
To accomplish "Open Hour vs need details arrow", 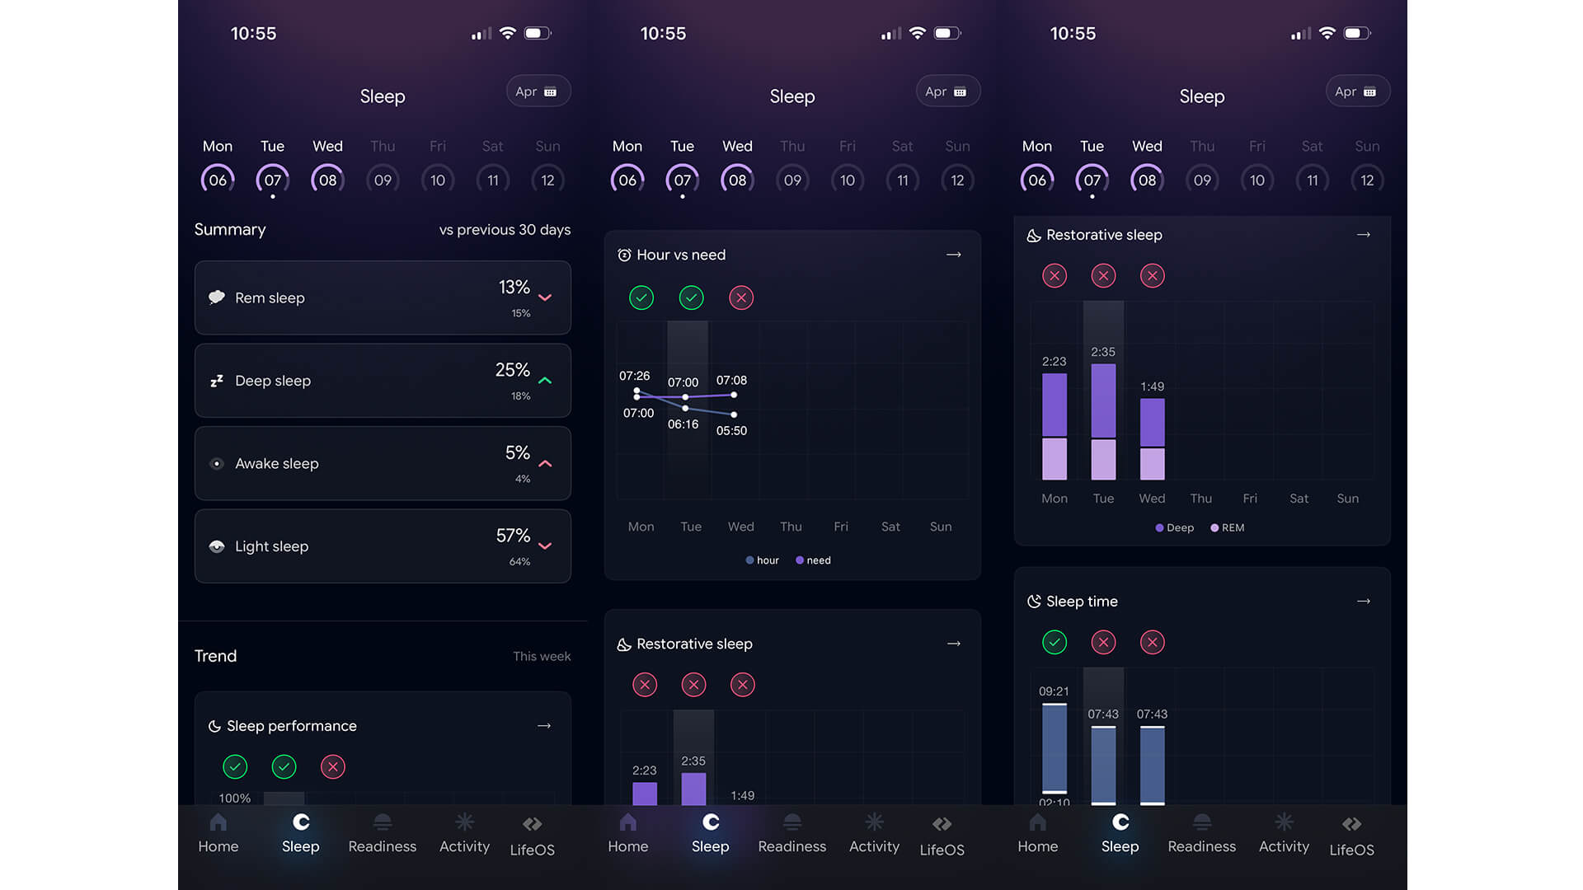I will (953, 255).
